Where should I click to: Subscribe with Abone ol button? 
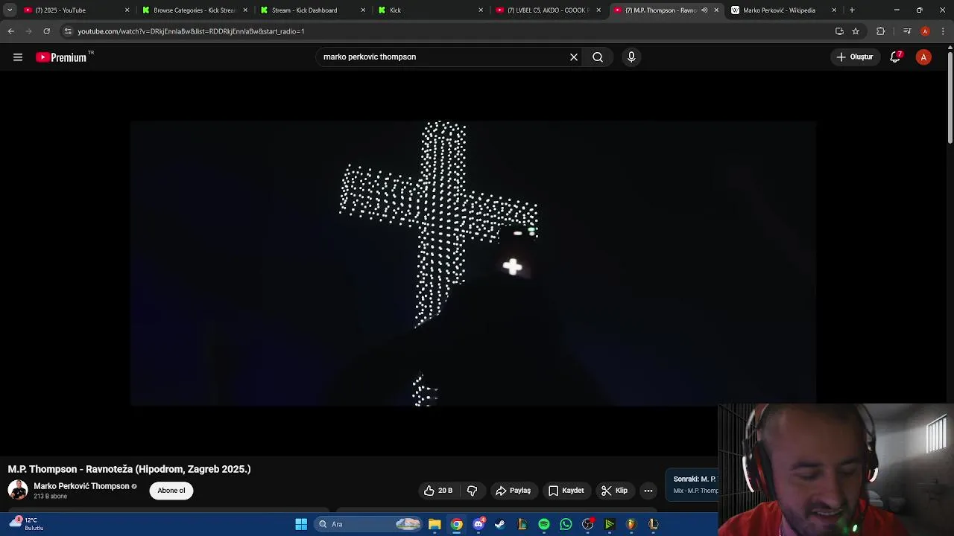[171, 491]
